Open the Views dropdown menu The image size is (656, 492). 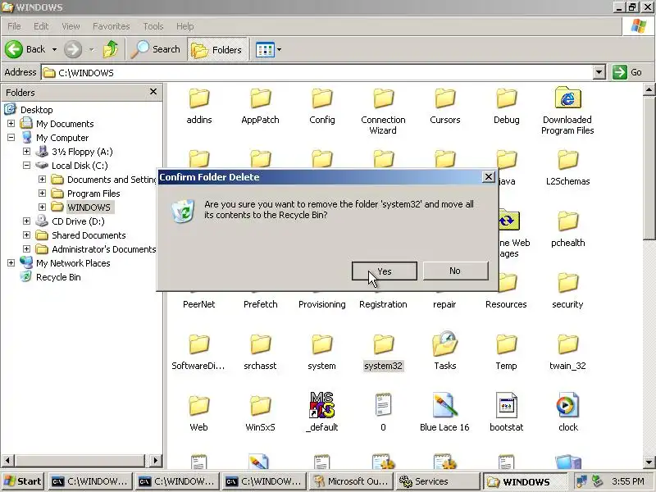click(x=279, y=49)
